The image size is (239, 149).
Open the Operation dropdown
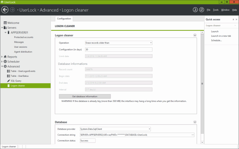[x=151, y=43]
